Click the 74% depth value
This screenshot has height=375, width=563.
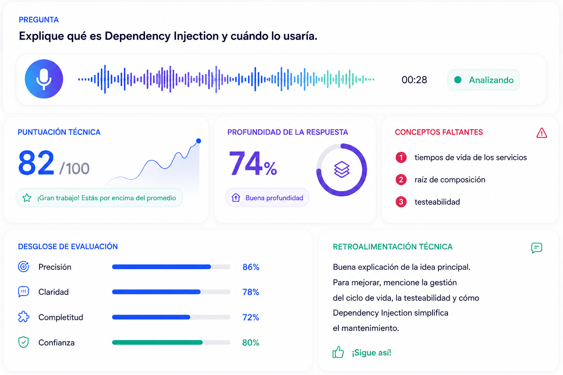253,163
